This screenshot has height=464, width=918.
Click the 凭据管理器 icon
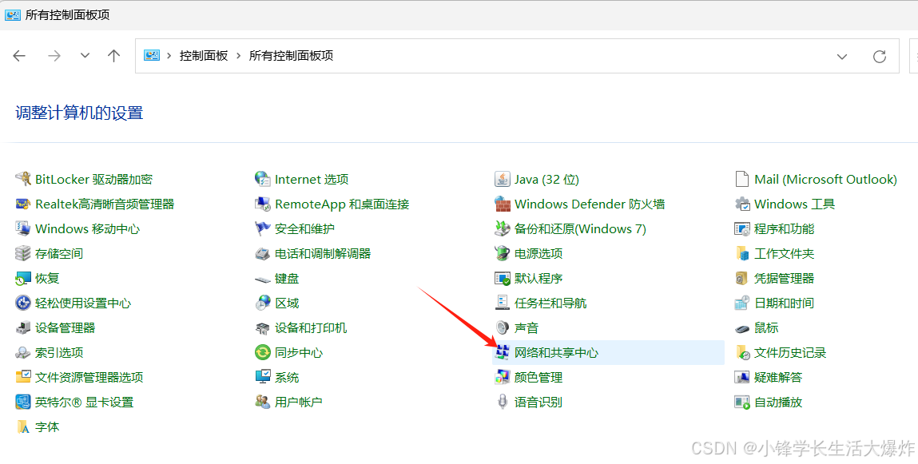coord(741,279)
